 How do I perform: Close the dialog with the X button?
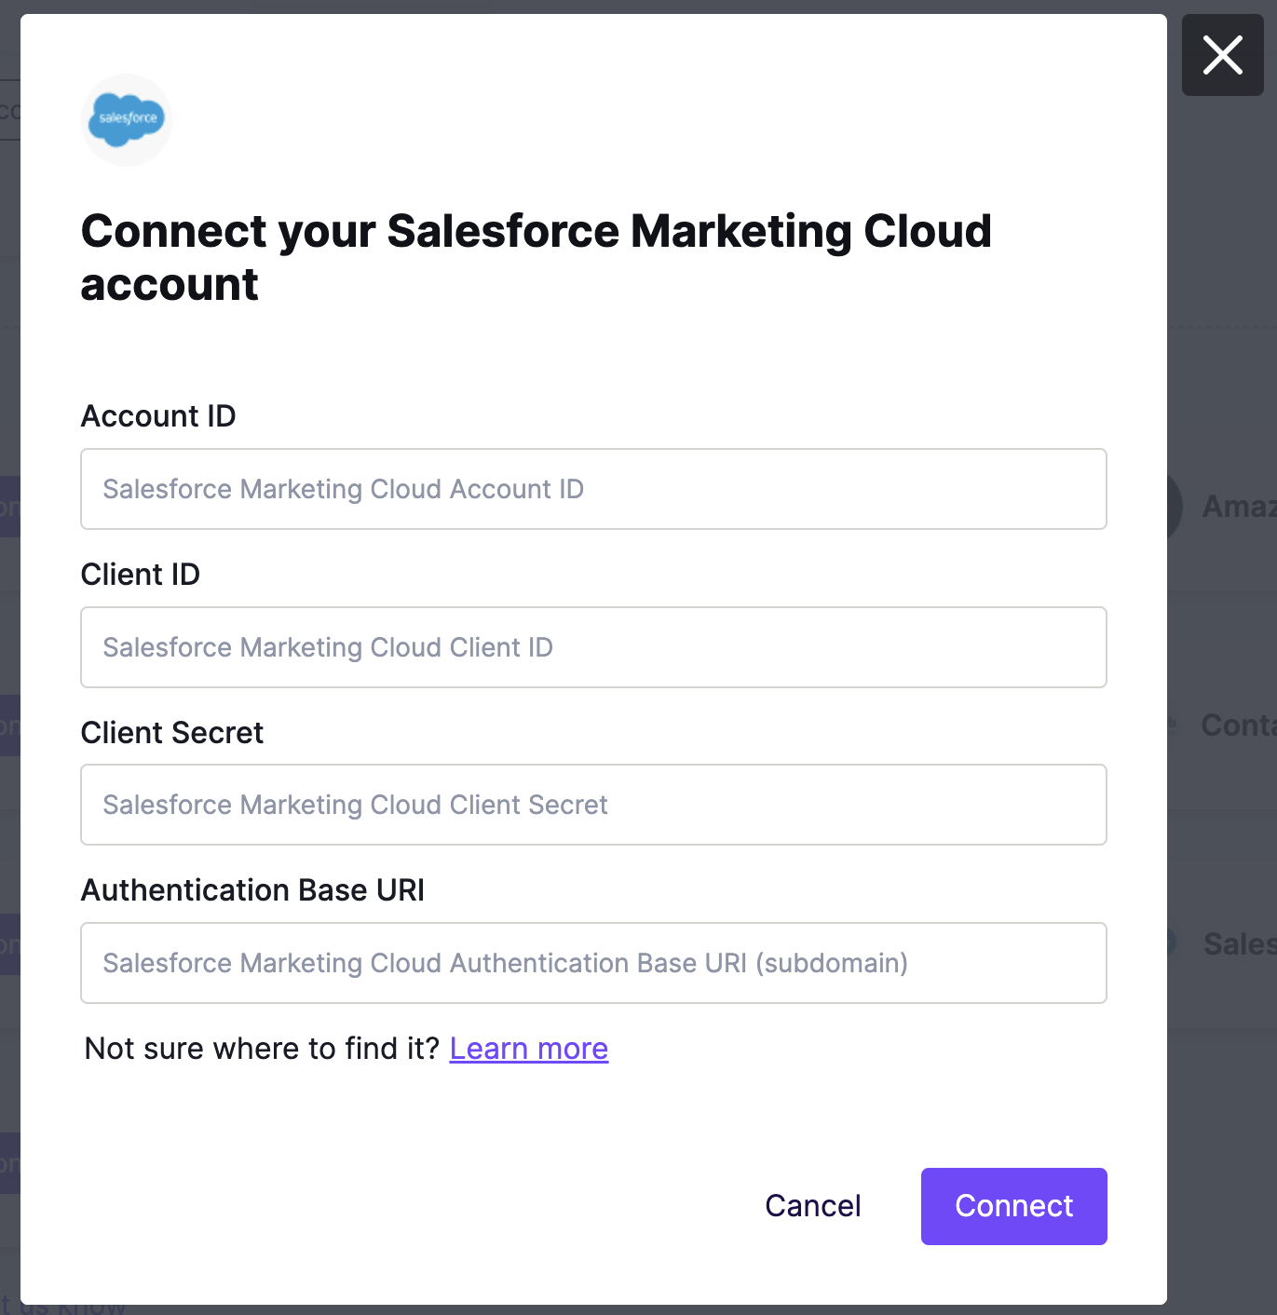click(x=1222, y=55)
